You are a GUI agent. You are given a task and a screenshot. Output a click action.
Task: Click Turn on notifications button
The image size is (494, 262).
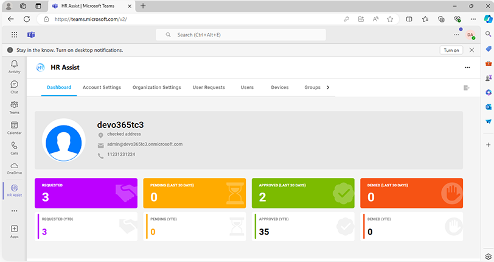point(451,50)
